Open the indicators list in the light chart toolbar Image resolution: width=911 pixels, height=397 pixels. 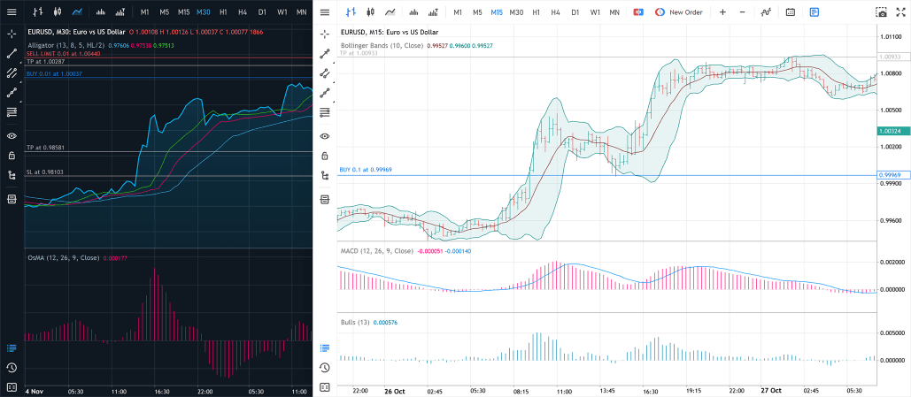pos(766,12)
